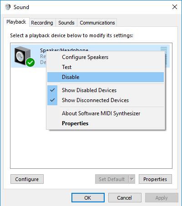Expand the Set Default dropdown arrow

[132, 179]
